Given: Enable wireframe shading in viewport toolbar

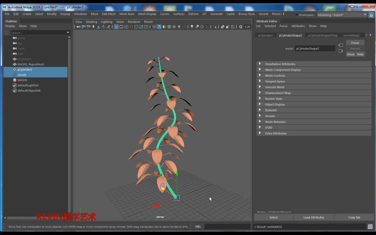Looking at the screenshot, I should click(x=154, y=27).
